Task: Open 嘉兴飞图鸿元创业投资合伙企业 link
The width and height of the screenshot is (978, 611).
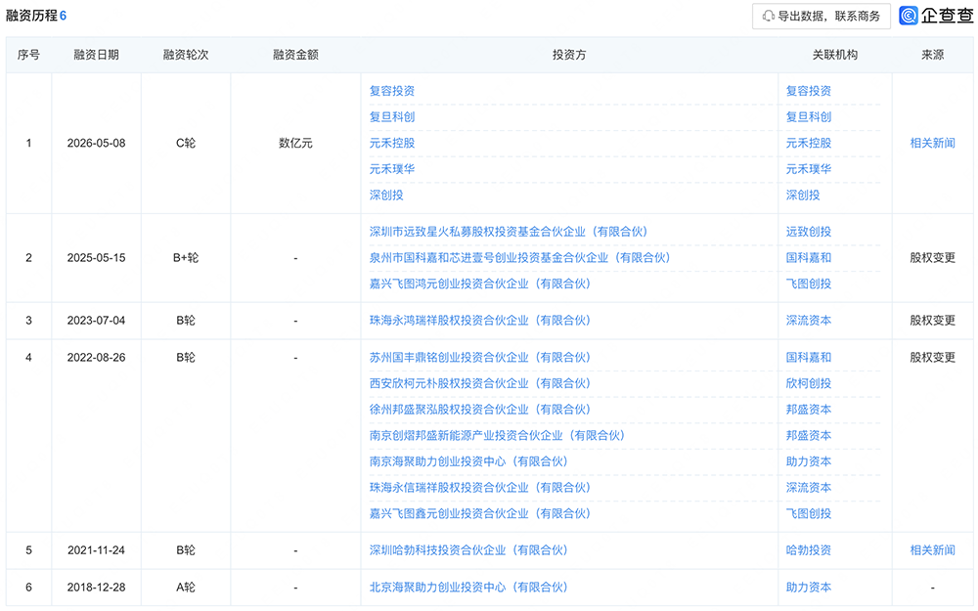Action: 479,284
